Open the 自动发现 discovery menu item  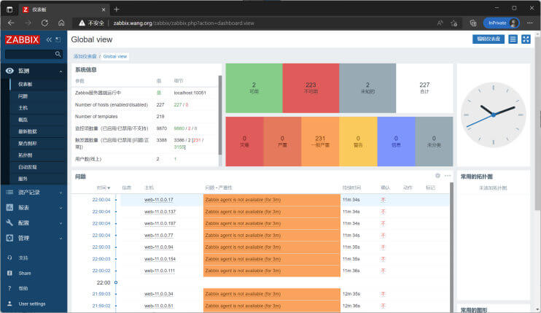[x=28, y=167]
